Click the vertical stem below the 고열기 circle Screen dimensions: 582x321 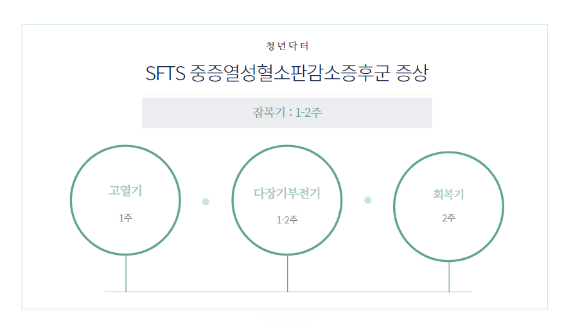tap(126, 273)
